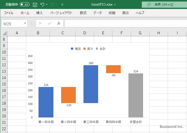Click inside the formula bar input
The width and height of the screenshot is (187, 133).
tap(126, 23)
